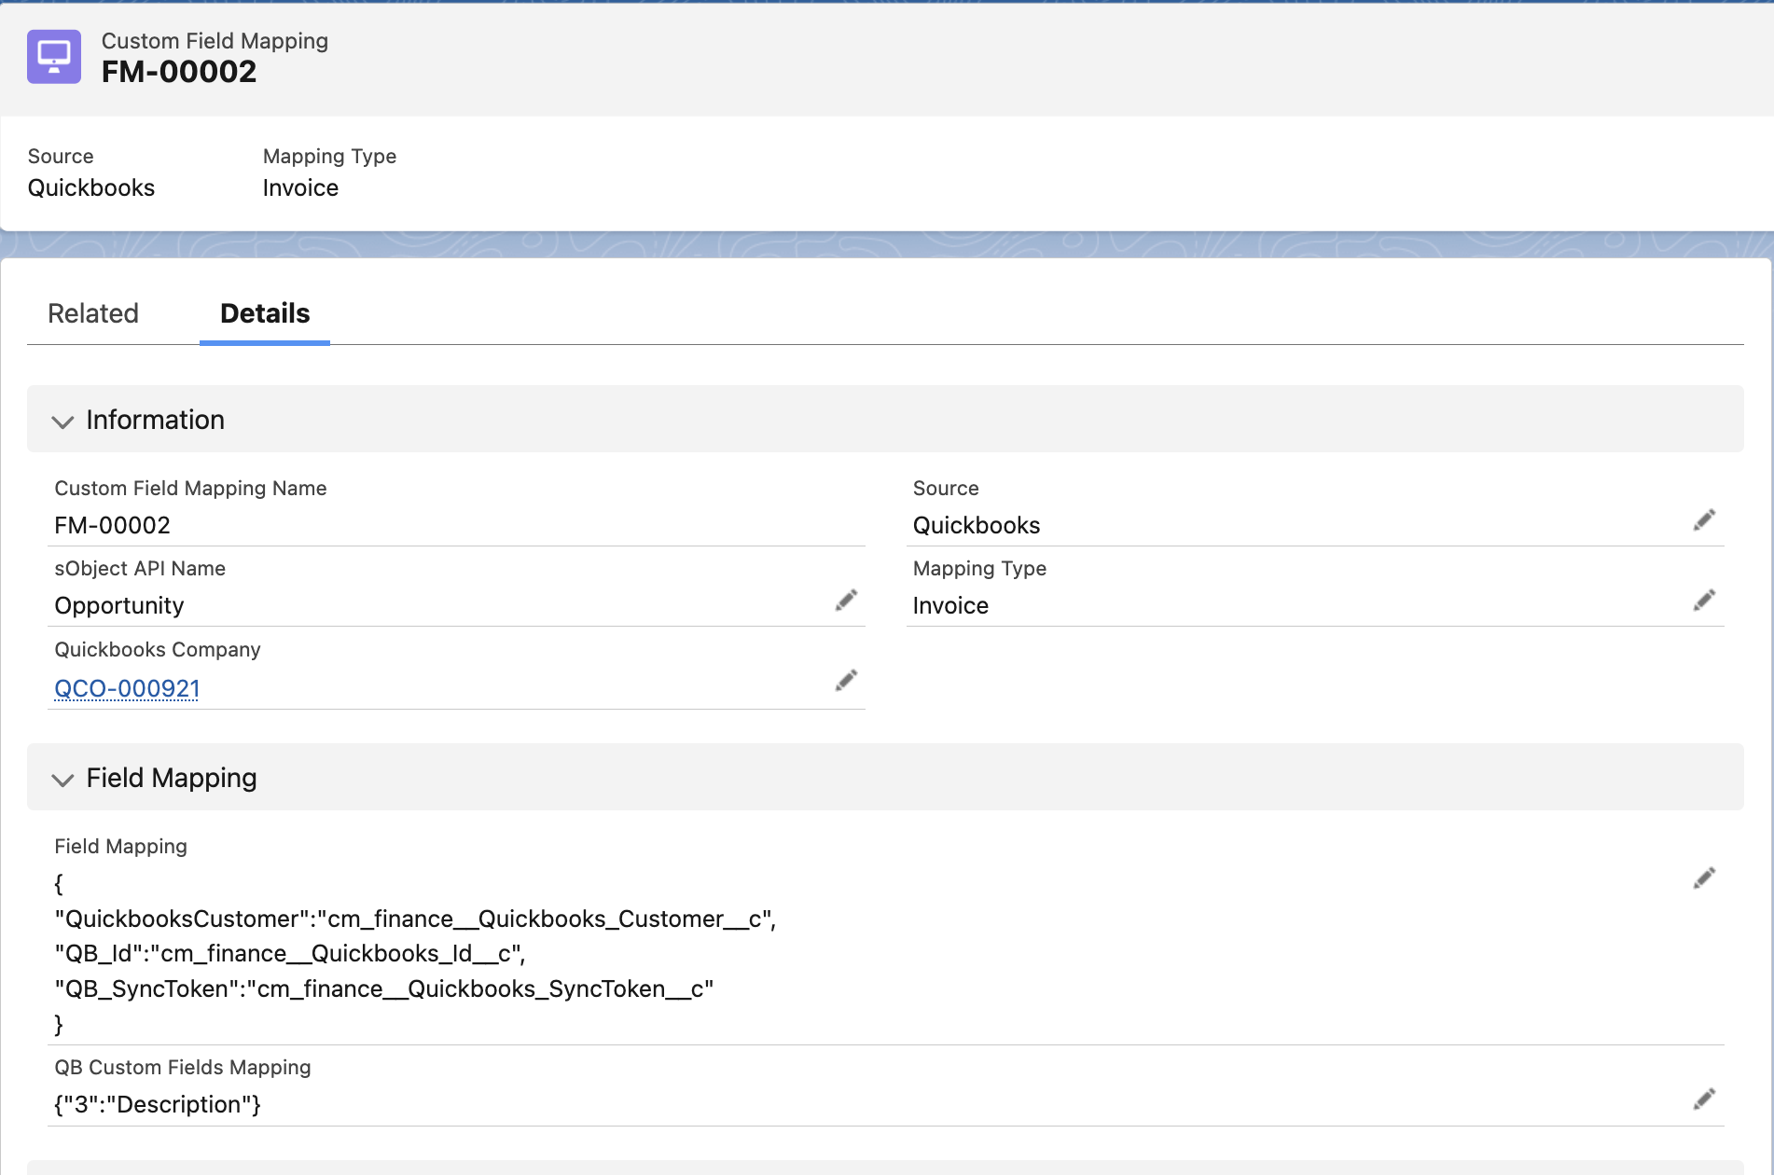This screenshot has height=1175, width=1774.
Task: Edit QB Custom Fields Mapping pencil icon
Action: [x=1704, y=1099]
